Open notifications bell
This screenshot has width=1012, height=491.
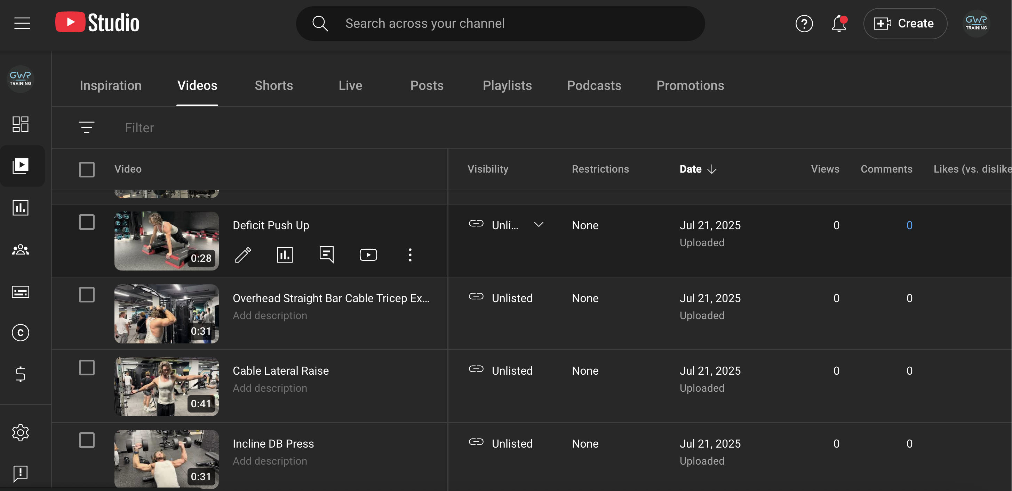pyautogui.click(x=839, y=24)
